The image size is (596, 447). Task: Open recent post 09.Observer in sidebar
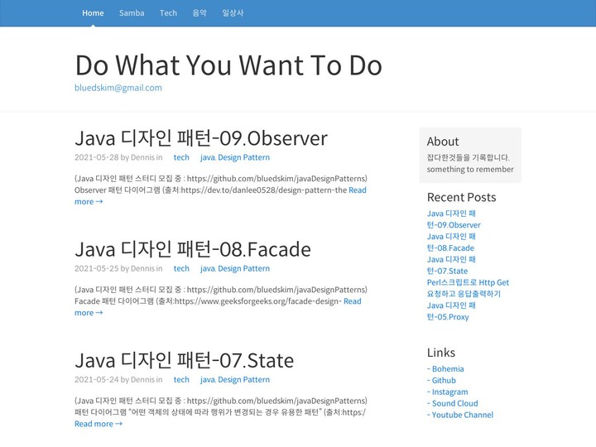[x=454, y=219]
